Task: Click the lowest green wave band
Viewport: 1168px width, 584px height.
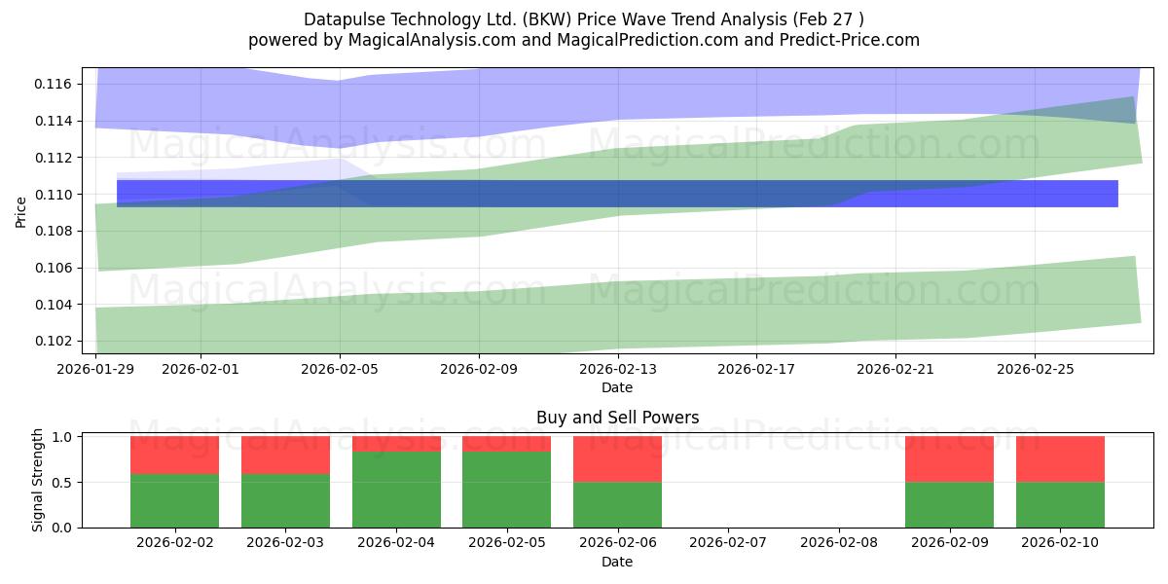Action: pos(617,314)
